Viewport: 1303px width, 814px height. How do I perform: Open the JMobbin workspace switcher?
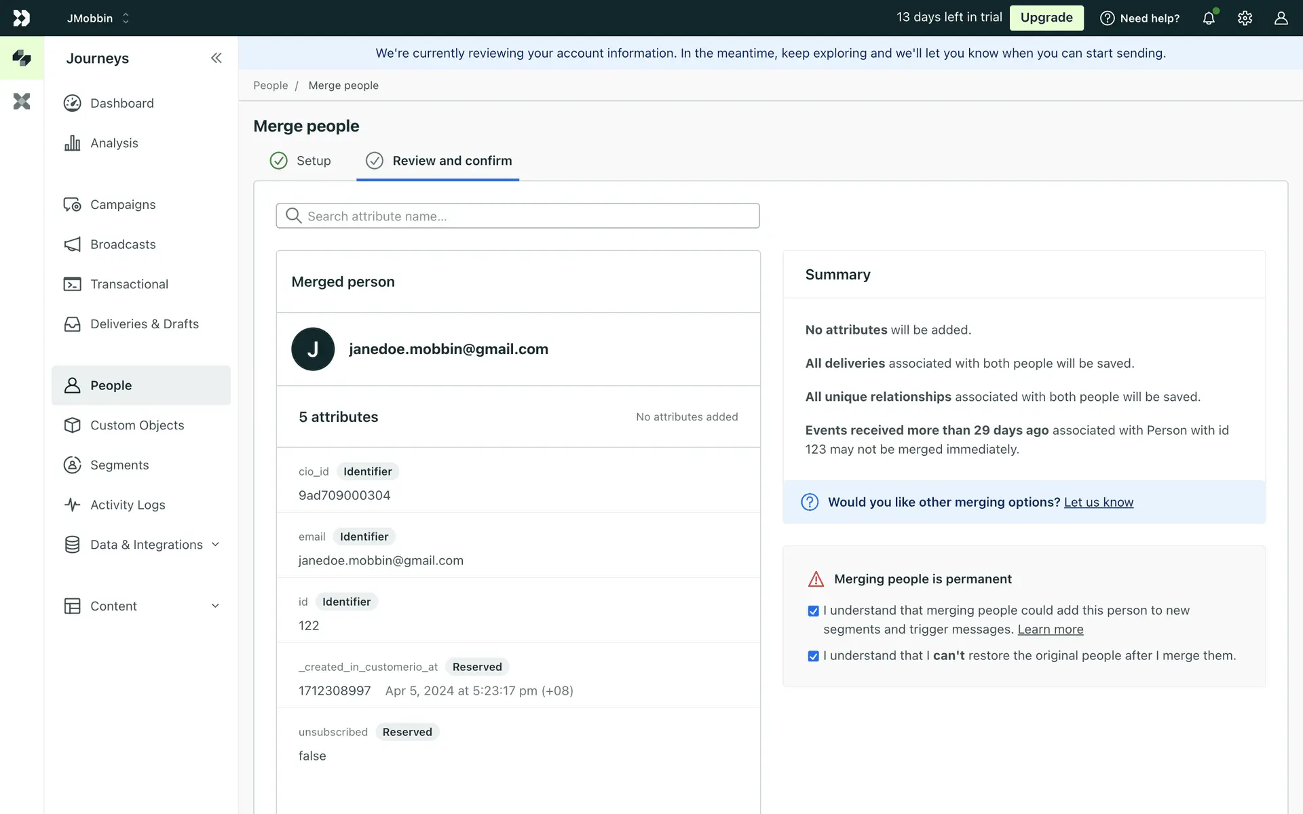(98, 18)
